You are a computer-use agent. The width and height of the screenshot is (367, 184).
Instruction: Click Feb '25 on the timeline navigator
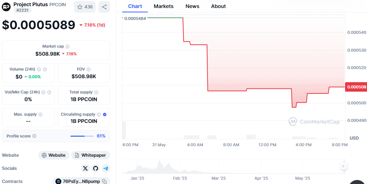pyautogui.click(x=180, y=179)
